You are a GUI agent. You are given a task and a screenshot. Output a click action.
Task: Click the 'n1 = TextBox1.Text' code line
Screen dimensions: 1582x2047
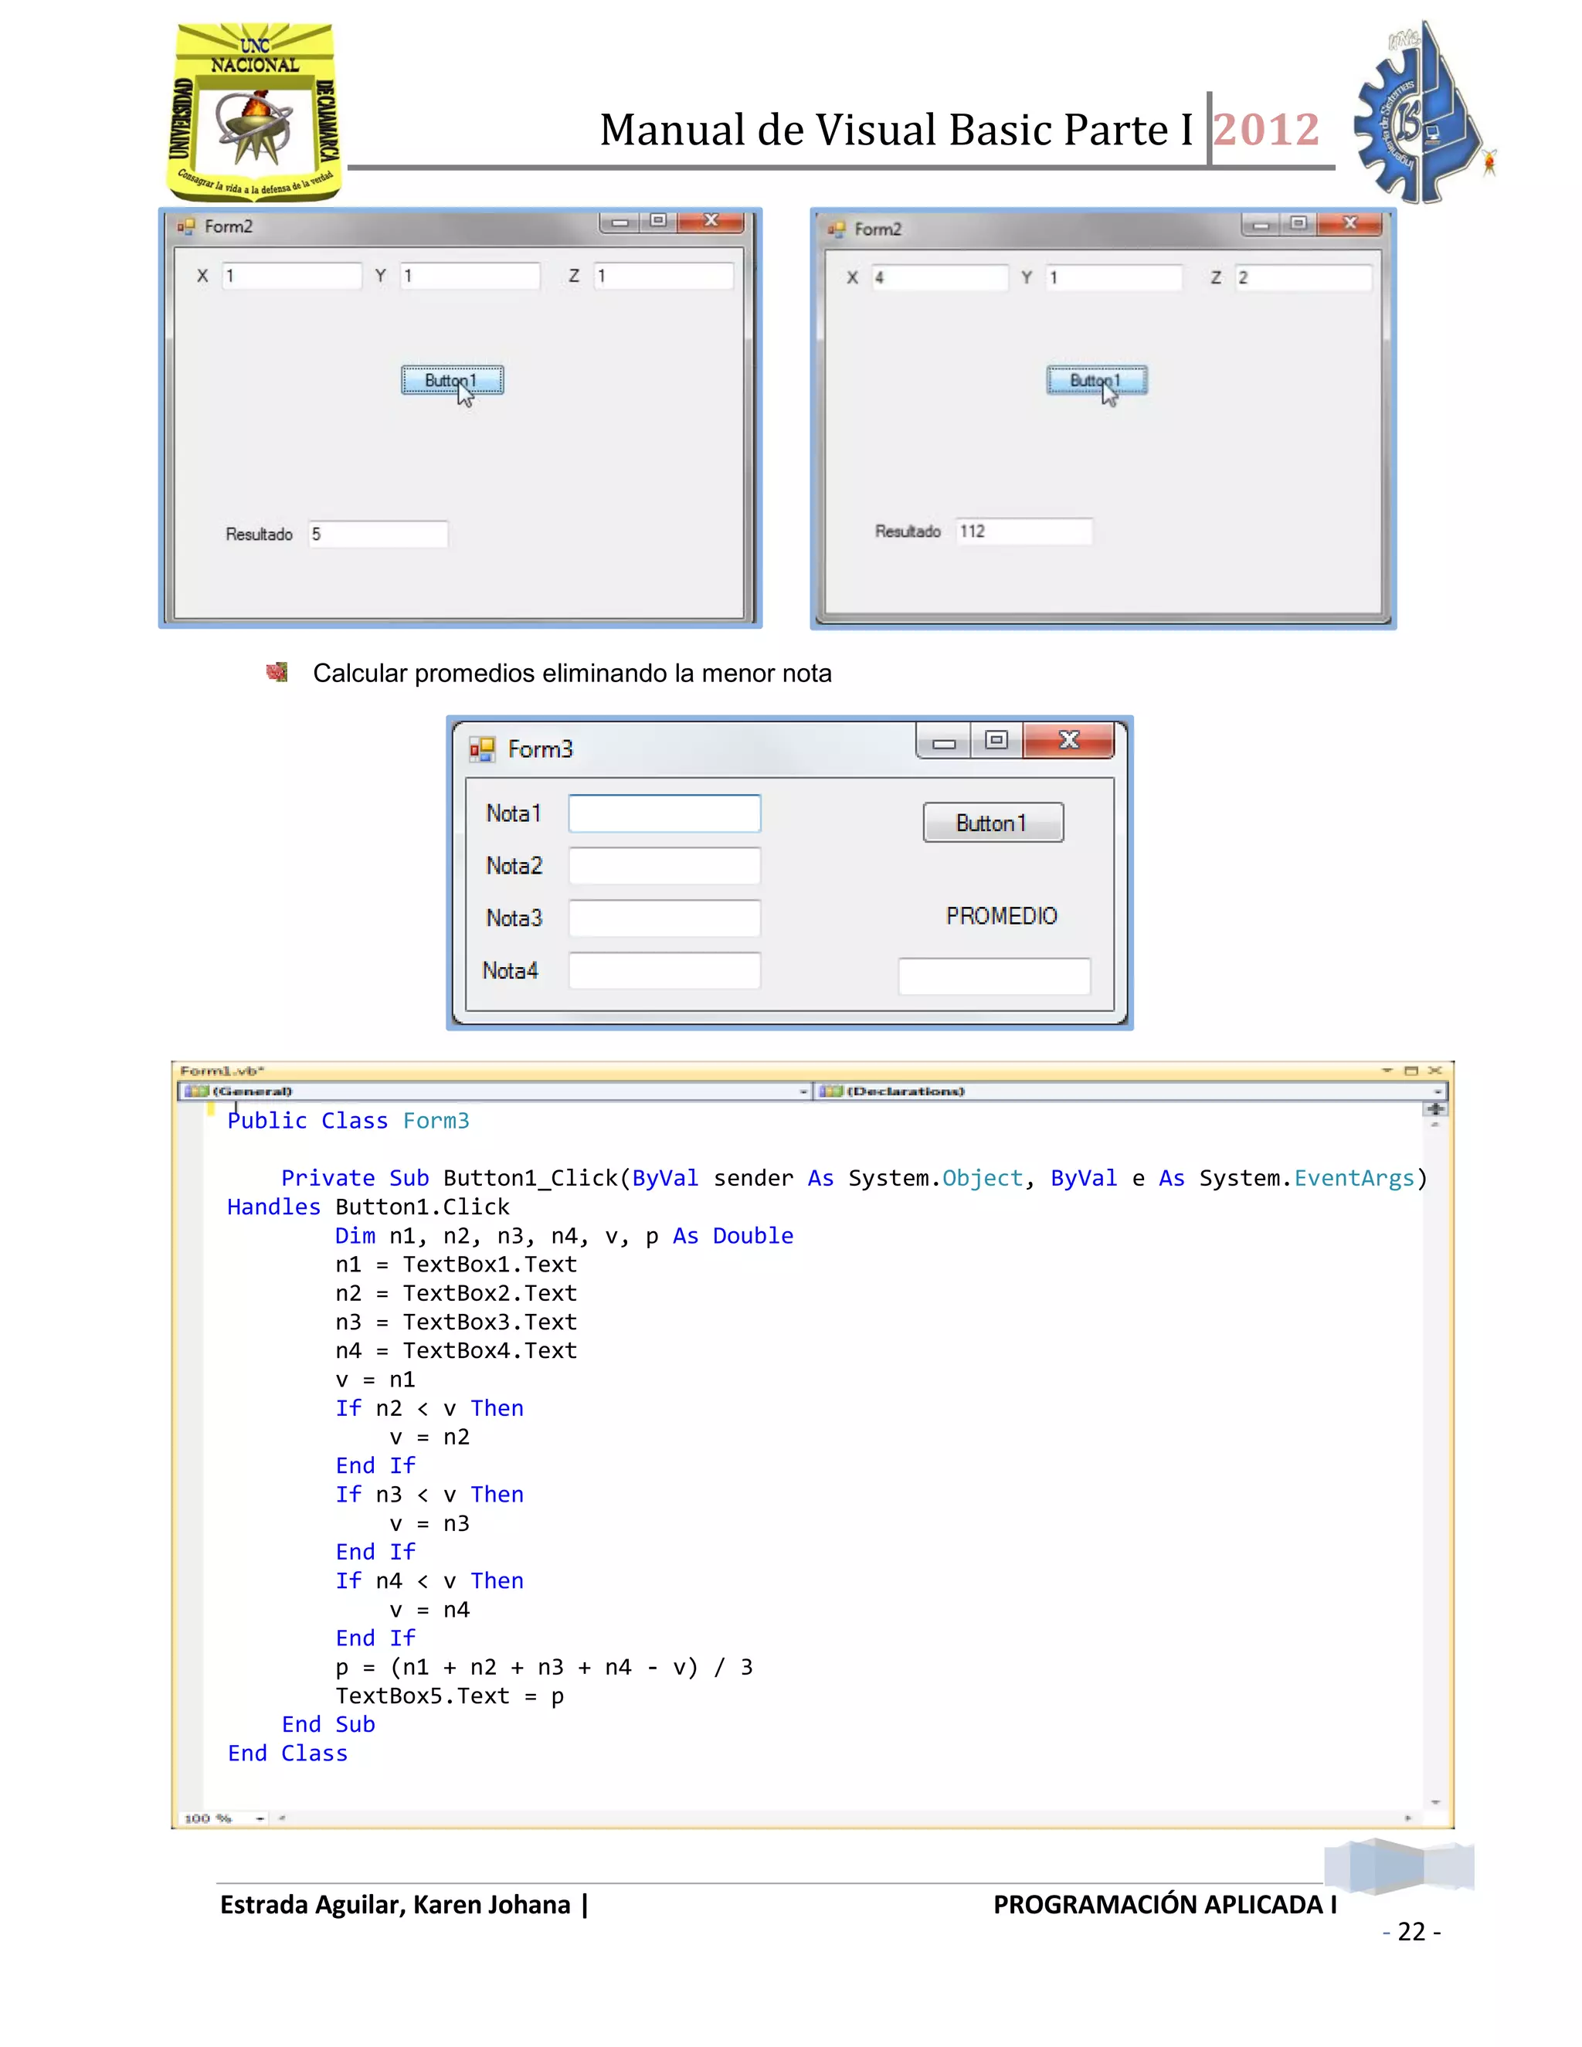[x=457, y=1265]
